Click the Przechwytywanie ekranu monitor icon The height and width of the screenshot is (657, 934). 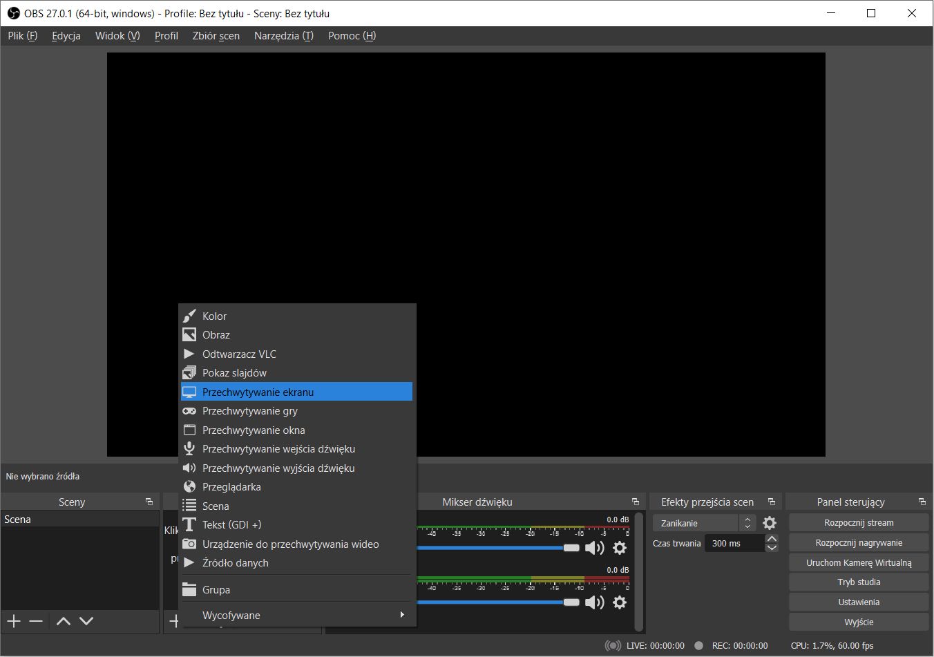click(x=189, y=392)
